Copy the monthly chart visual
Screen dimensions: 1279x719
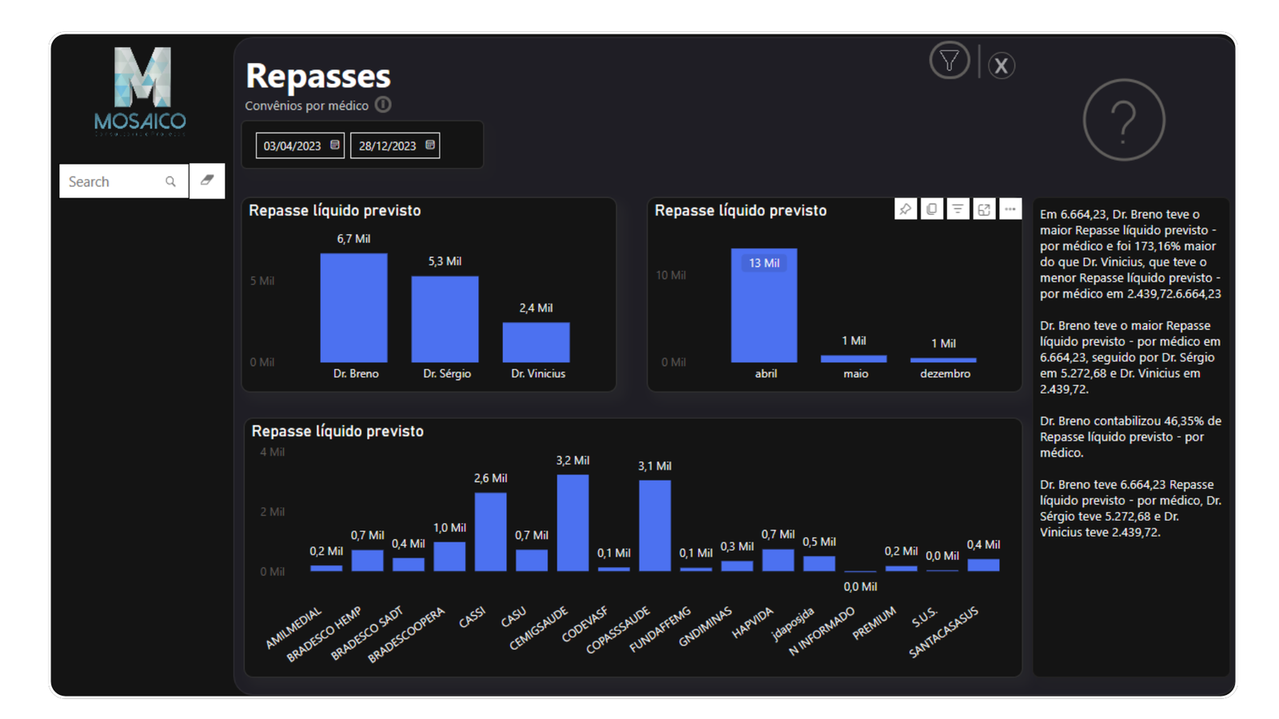point(931,209)
